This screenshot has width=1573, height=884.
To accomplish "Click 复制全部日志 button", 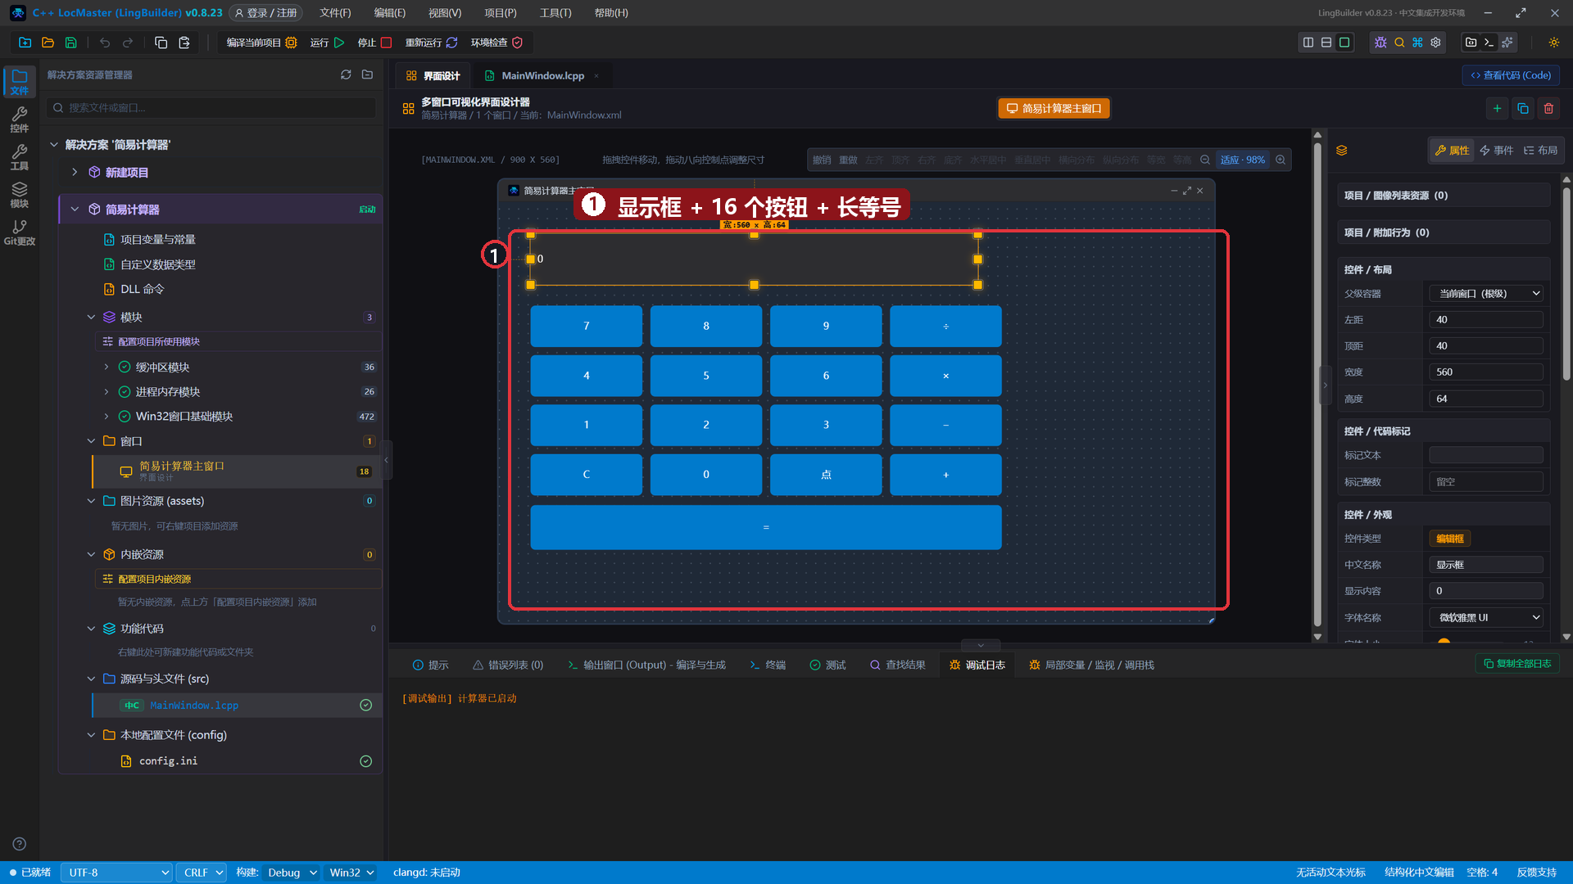I will point(1517,664).
